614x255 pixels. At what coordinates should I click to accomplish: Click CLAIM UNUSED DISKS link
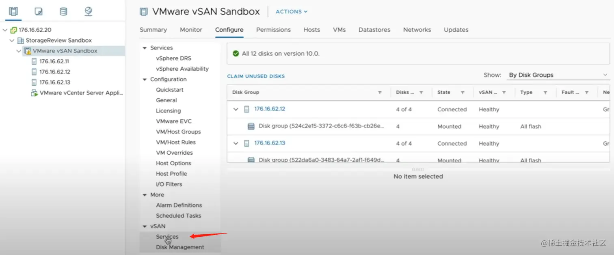(256, 76)
